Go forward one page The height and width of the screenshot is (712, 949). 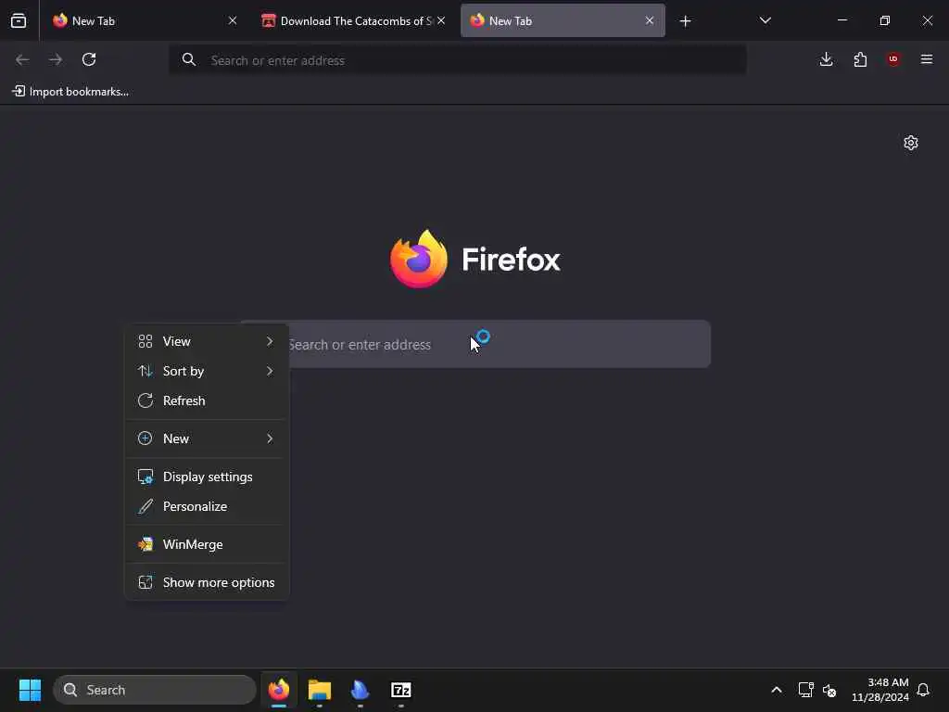56,59
